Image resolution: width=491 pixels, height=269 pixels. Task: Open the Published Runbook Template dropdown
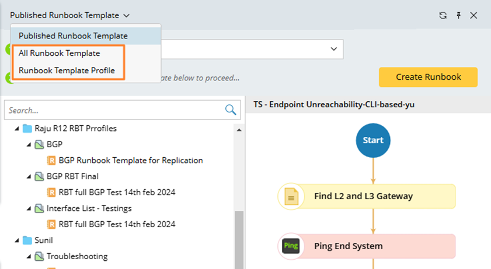(70, 16)
